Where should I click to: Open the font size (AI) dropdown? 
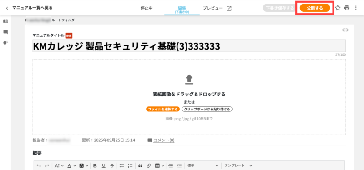59,165
